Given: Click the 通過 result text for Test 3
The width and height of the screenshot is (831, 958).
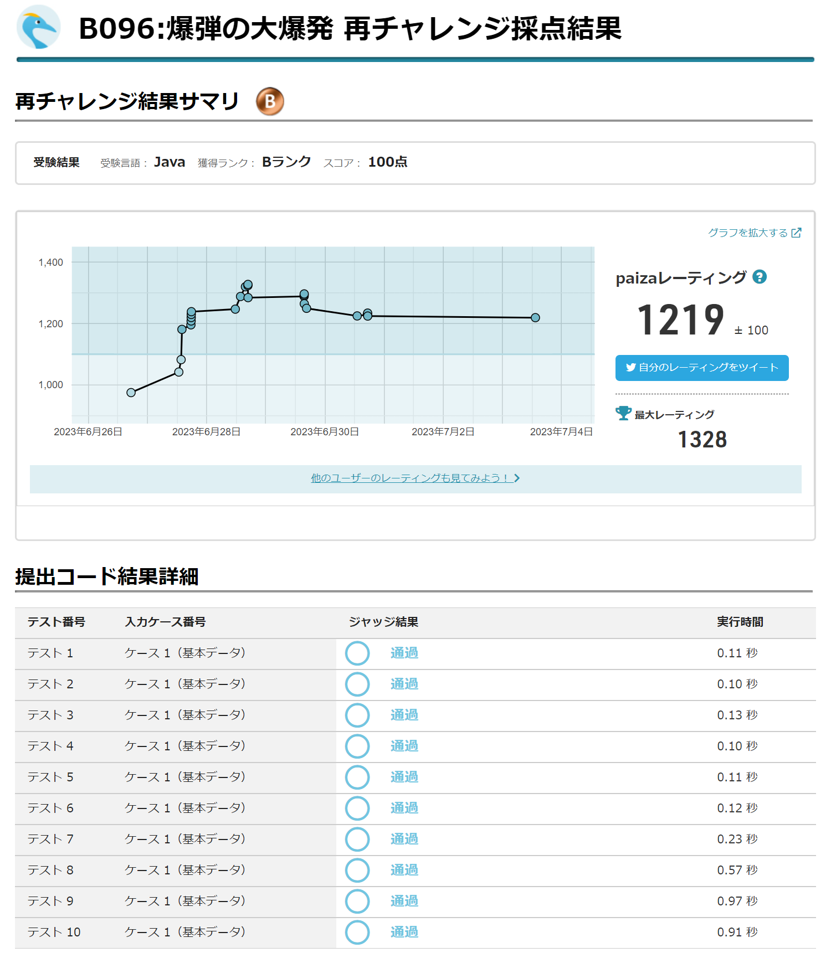Looking at the screenshot, I should click(x=404, y=715).
